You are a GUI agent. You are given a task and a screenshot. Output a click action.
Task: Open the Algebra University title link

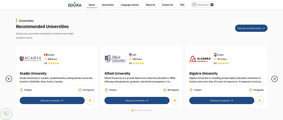pyautogui.click(x=203, y=74)
